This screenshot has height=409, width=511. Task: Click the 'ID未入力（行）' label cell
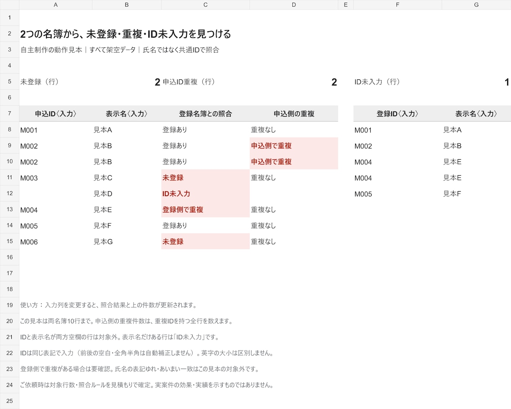point(397,82)
